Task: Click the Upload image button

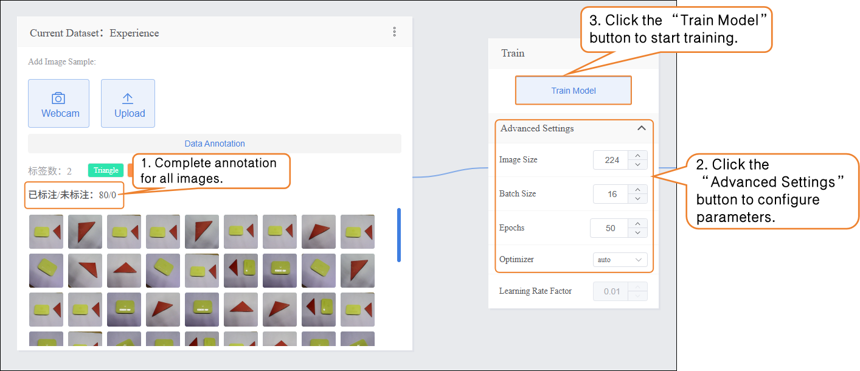Action: [x=128, y=103]
